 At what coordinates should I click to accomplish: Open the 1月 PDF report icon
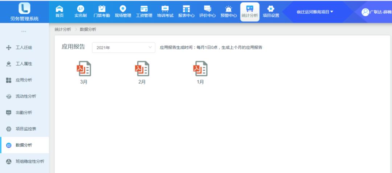(x=200, y=69)
